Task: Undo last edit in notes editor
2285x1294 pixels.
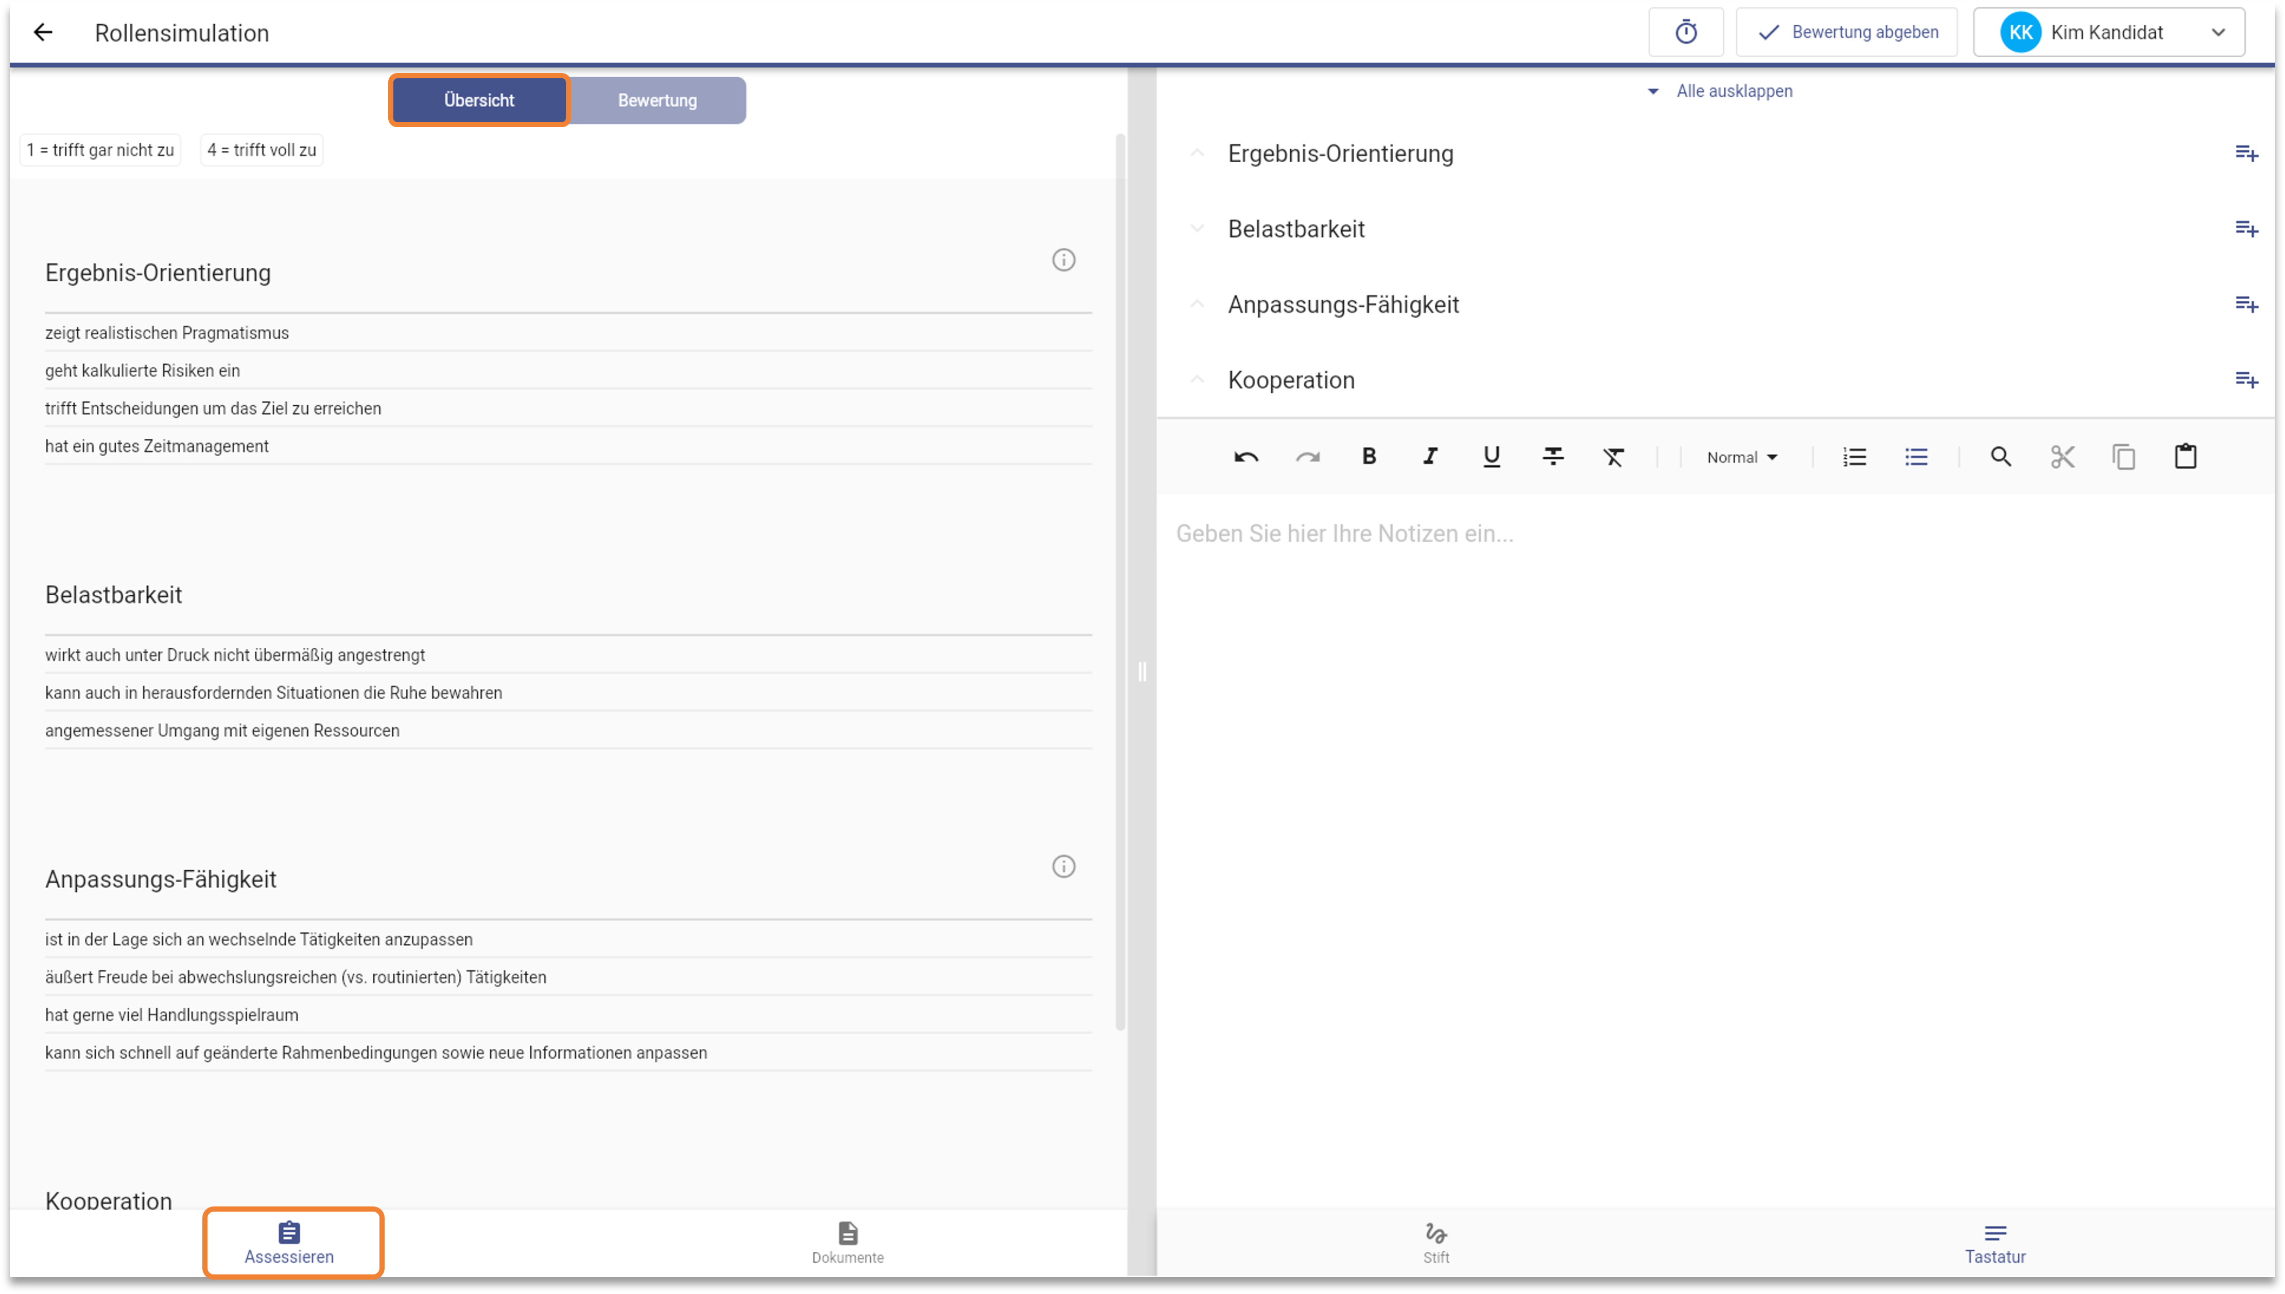Action: [1245, 457]
